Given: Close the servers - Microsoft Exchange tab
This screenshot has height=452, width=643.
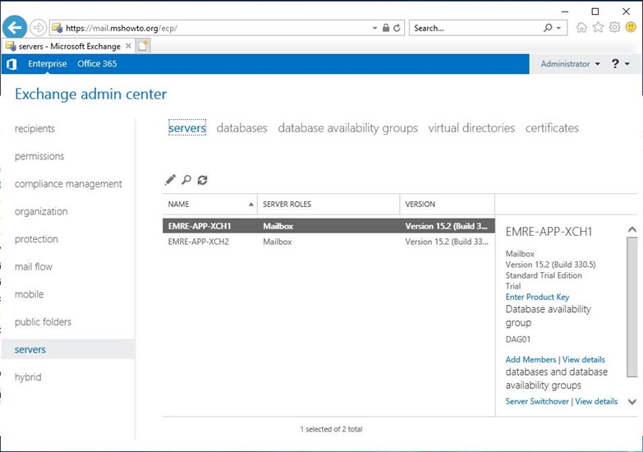Looking at the screenshot, I should (128, 46).
